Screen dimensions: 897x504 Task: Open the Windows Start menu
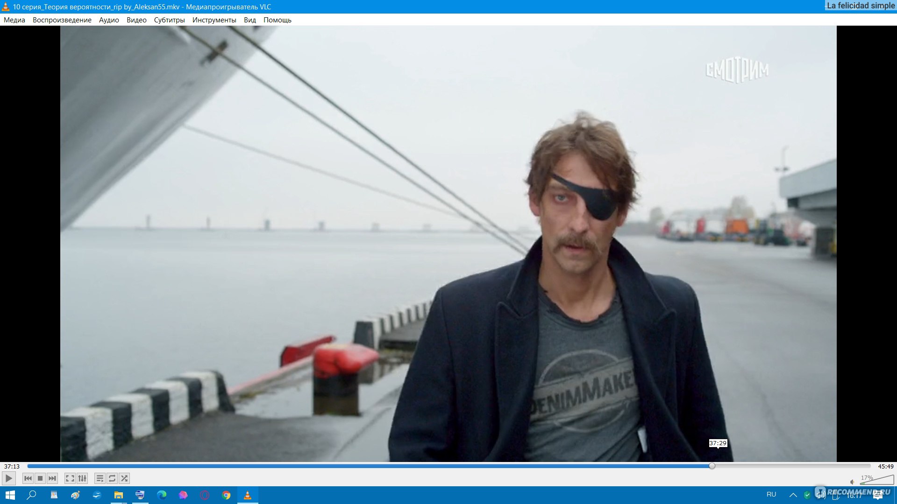pos(10,495)
